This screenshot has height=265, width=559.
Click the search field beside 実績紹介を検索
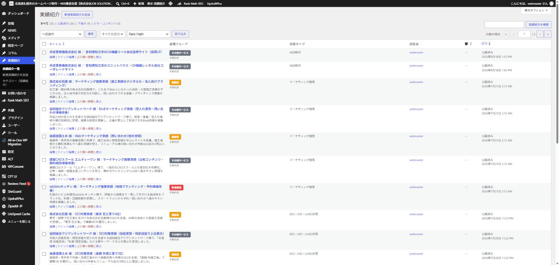504,25
